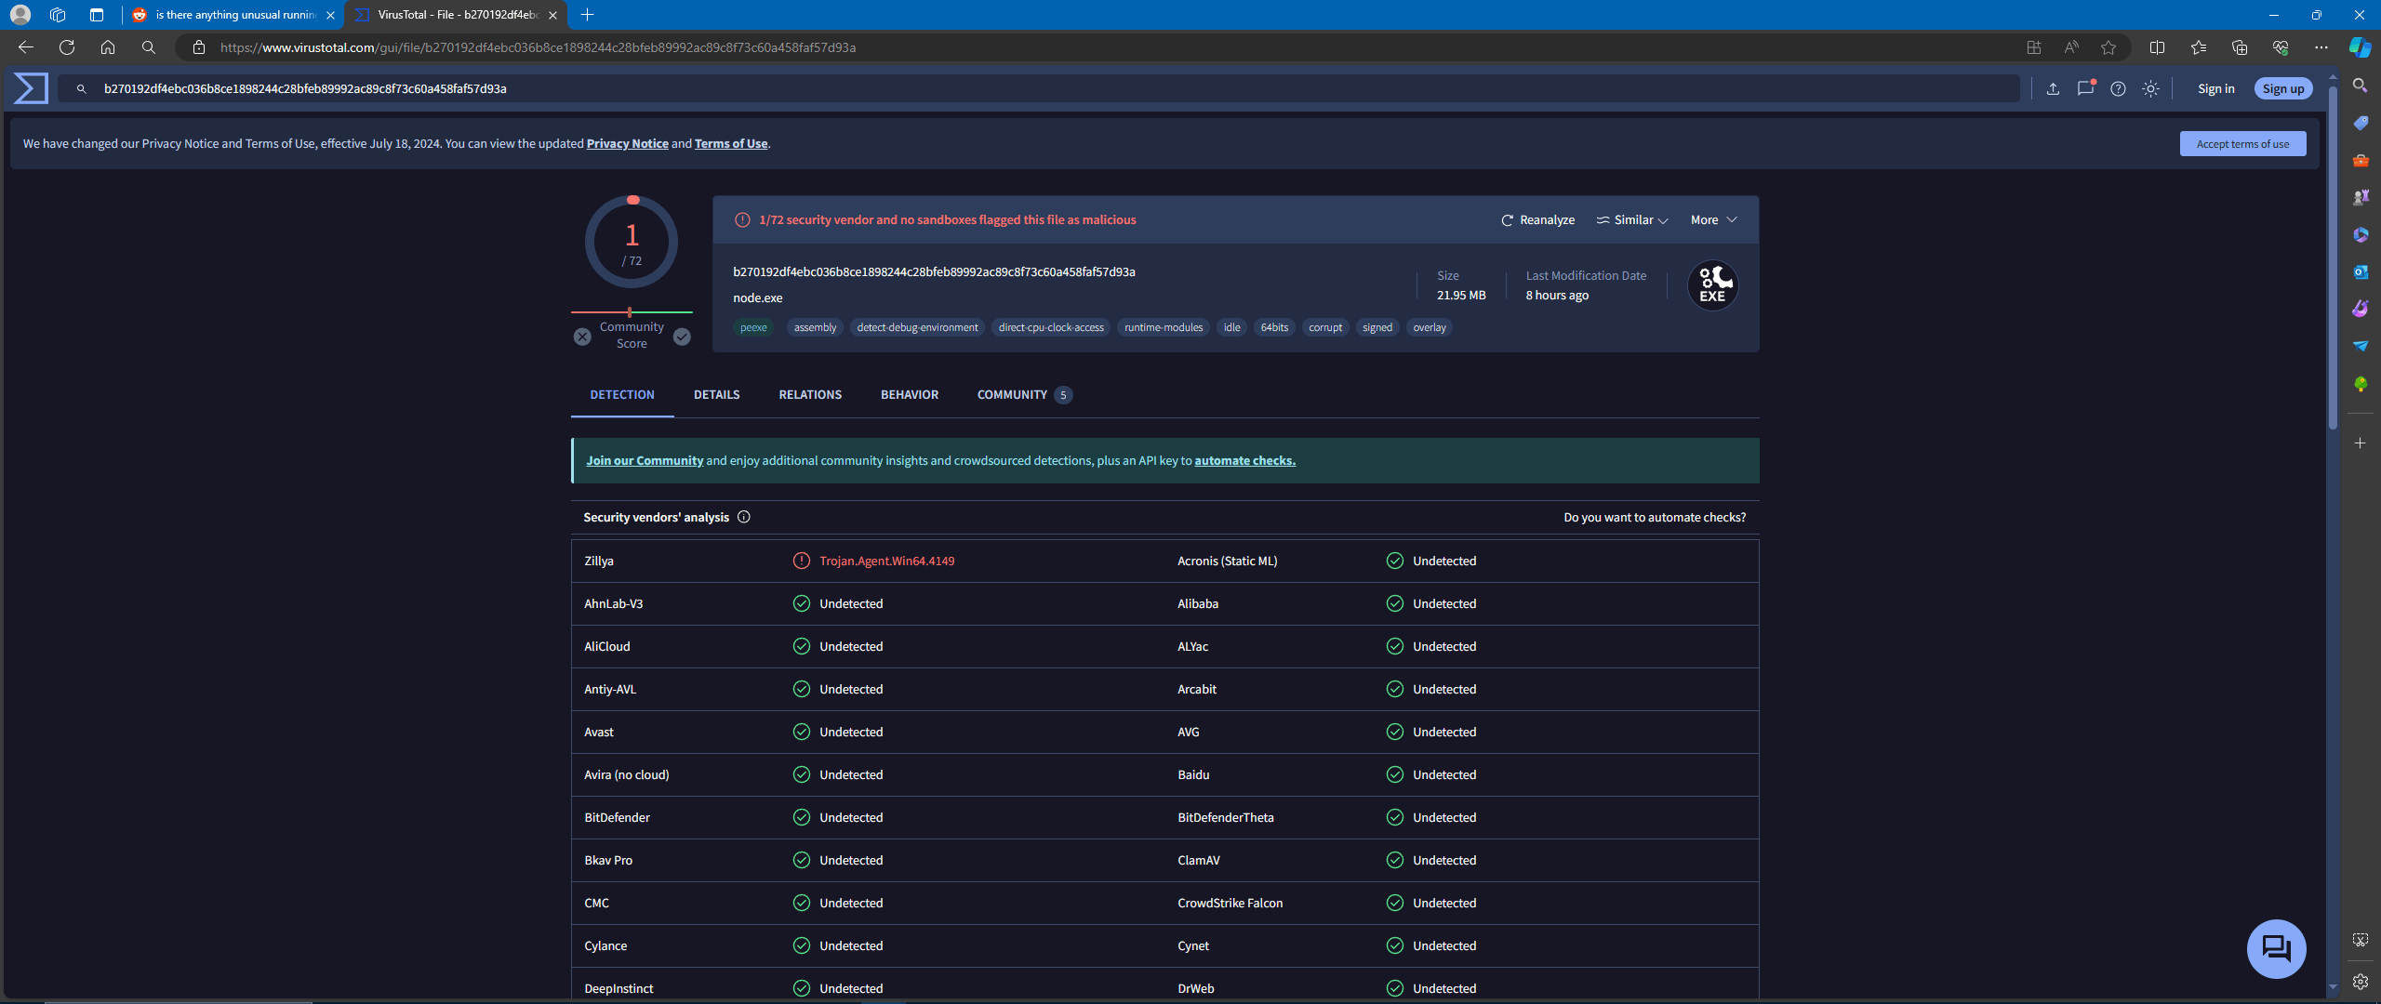This screenshot has width=2381, height=1004.
Task: Toggle the light/dark theme sun icon
Action: tap(2150, 88)
